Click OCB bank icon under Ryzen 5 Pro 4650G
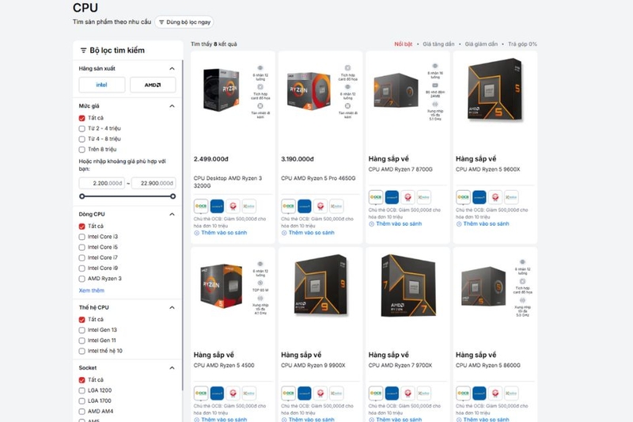Viewport: 633px width, 422px height. click(288, 206)
